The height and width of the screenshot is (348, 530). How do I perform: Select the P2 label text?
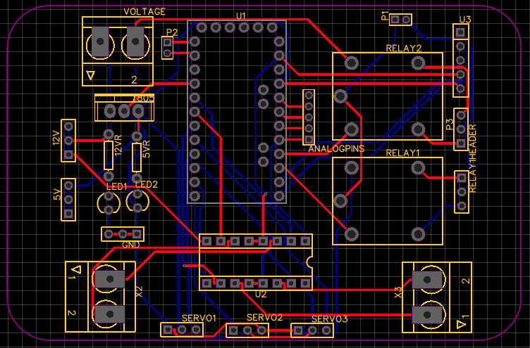tap(172, 32)
